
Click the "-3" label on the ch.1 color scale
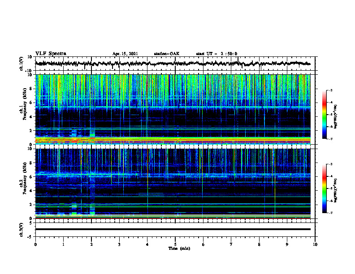click(x=330, y=90)
